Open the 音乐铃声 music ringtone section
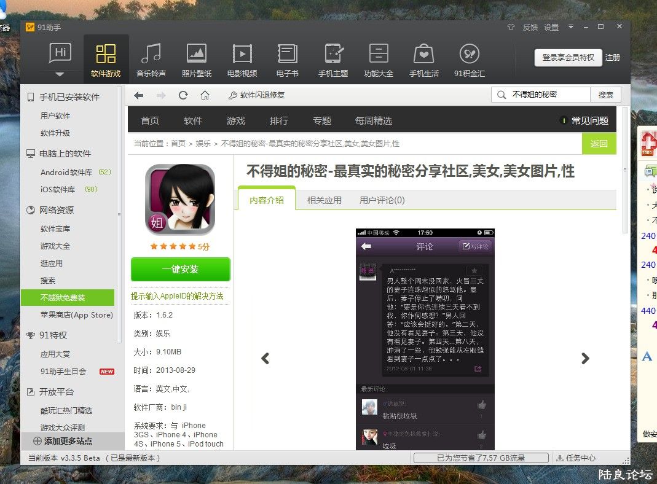Screen dimensions: 657x484 tap(151, 60)
